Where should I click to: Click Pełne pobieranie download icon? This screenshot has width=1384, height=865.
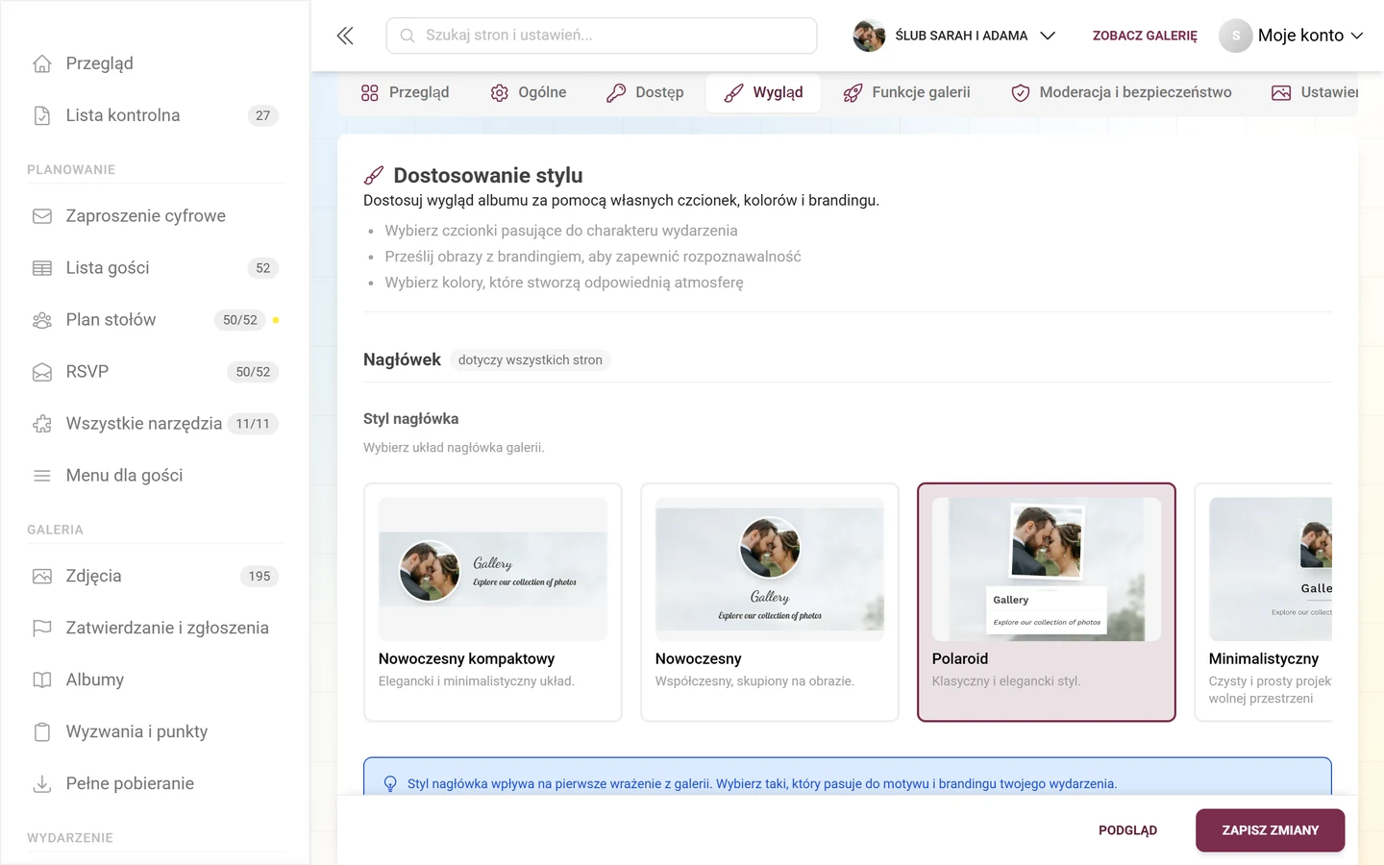(x=42, y=784)
